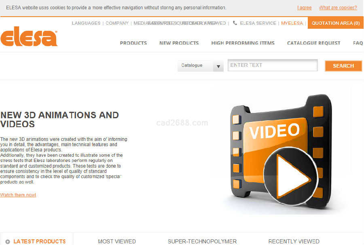The height and width of the screenshot is (245, 364).
Task: Open the What are cookies? link
Action: 338,8
